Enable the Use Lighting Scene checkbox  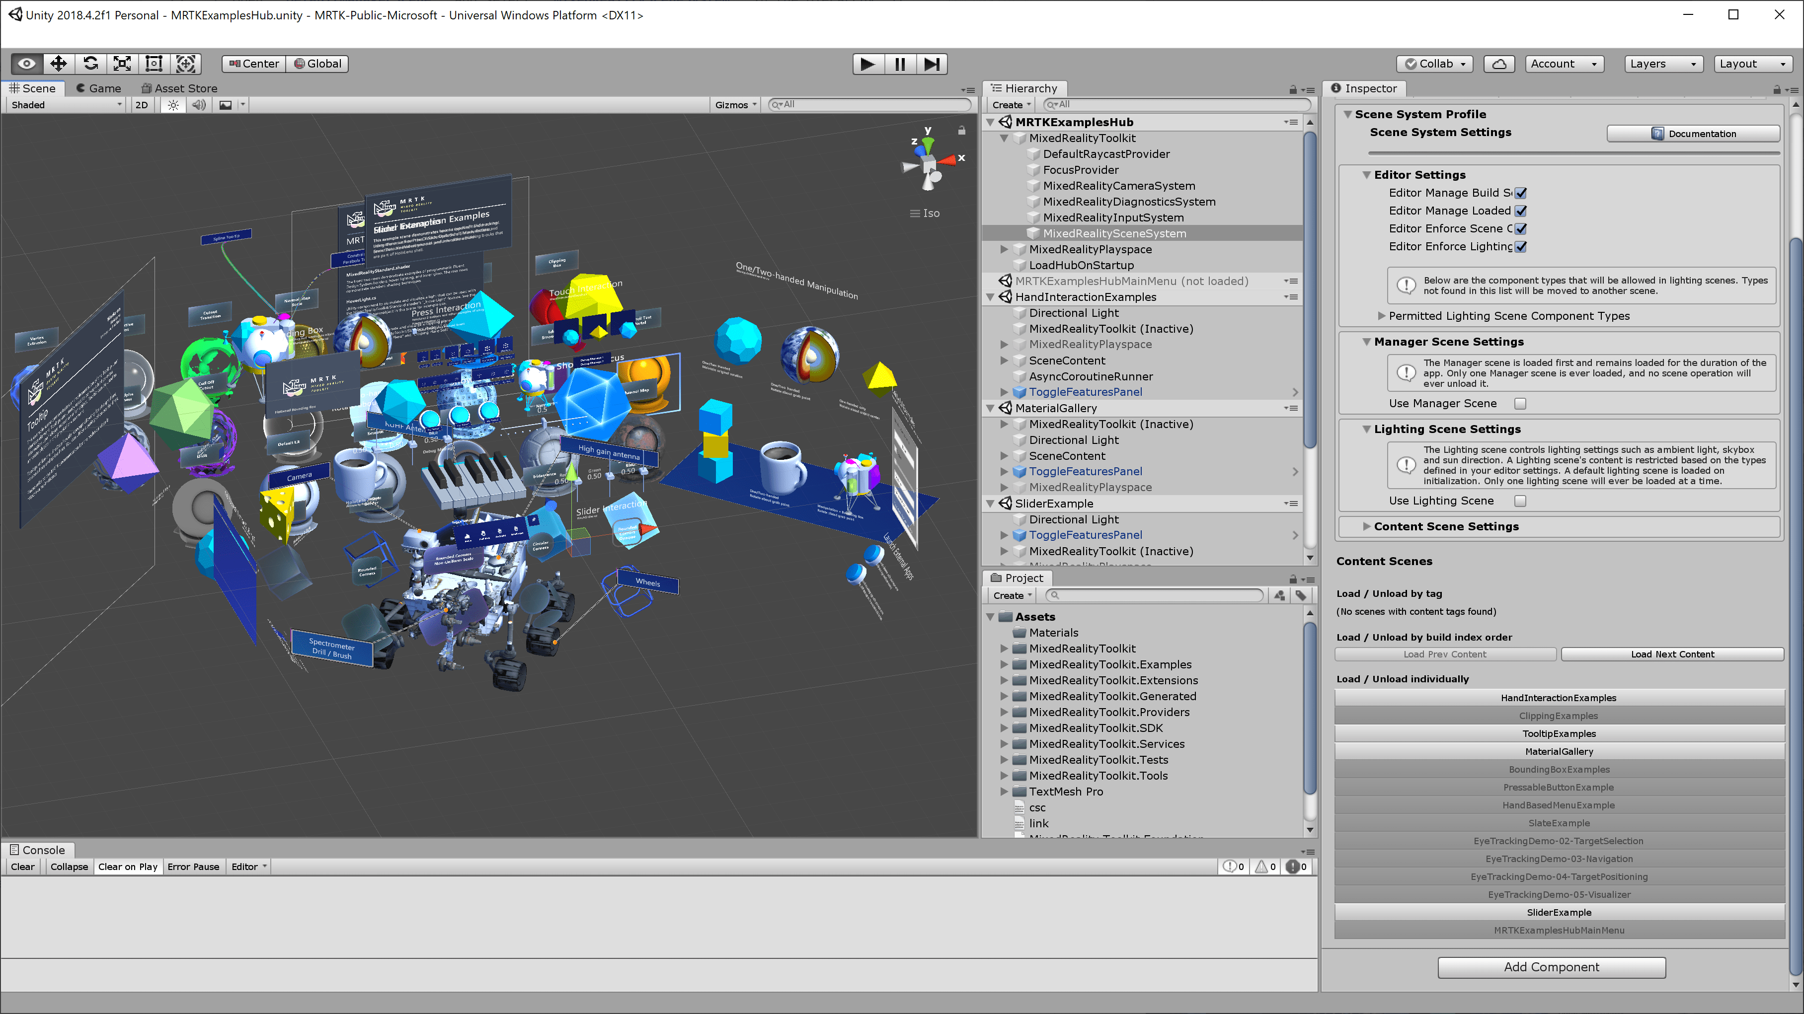[1520, 501]
